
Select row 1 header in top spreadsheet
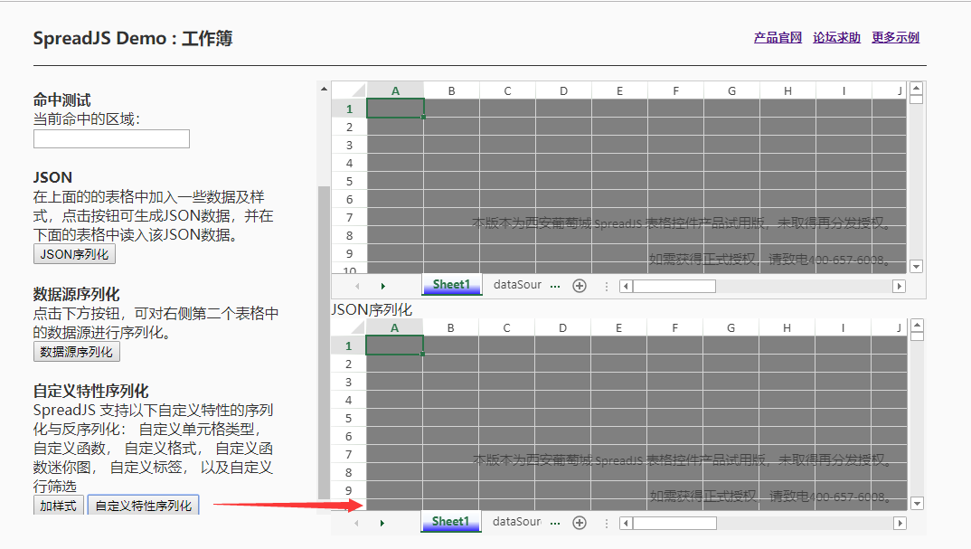pyautogui.click(x=349, y=109)
